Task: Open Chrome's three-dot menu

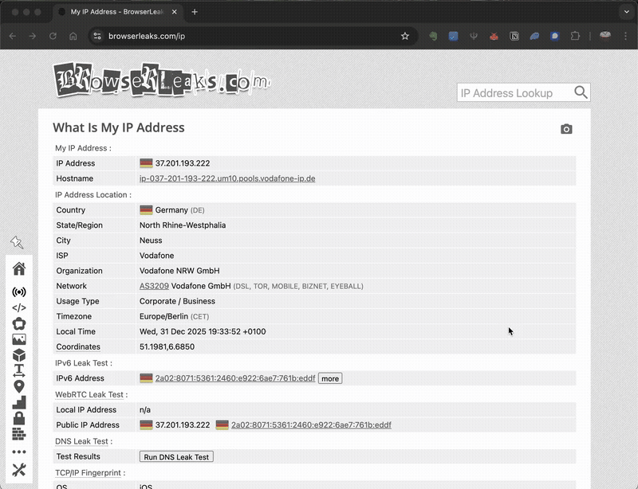Action: pyautogui.click(x=625, y=36)
